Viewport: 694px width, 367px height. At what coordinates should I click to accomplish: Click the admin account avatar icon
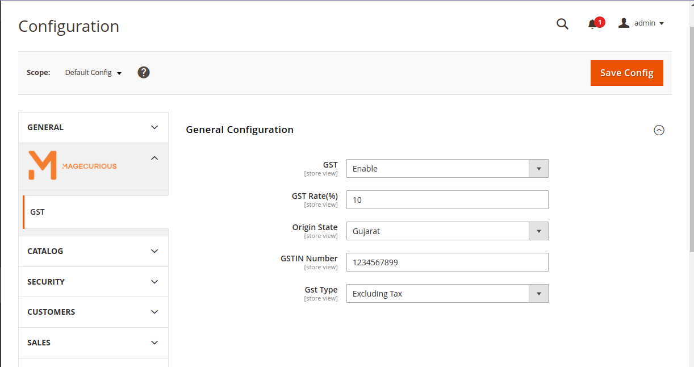point(624,23)
